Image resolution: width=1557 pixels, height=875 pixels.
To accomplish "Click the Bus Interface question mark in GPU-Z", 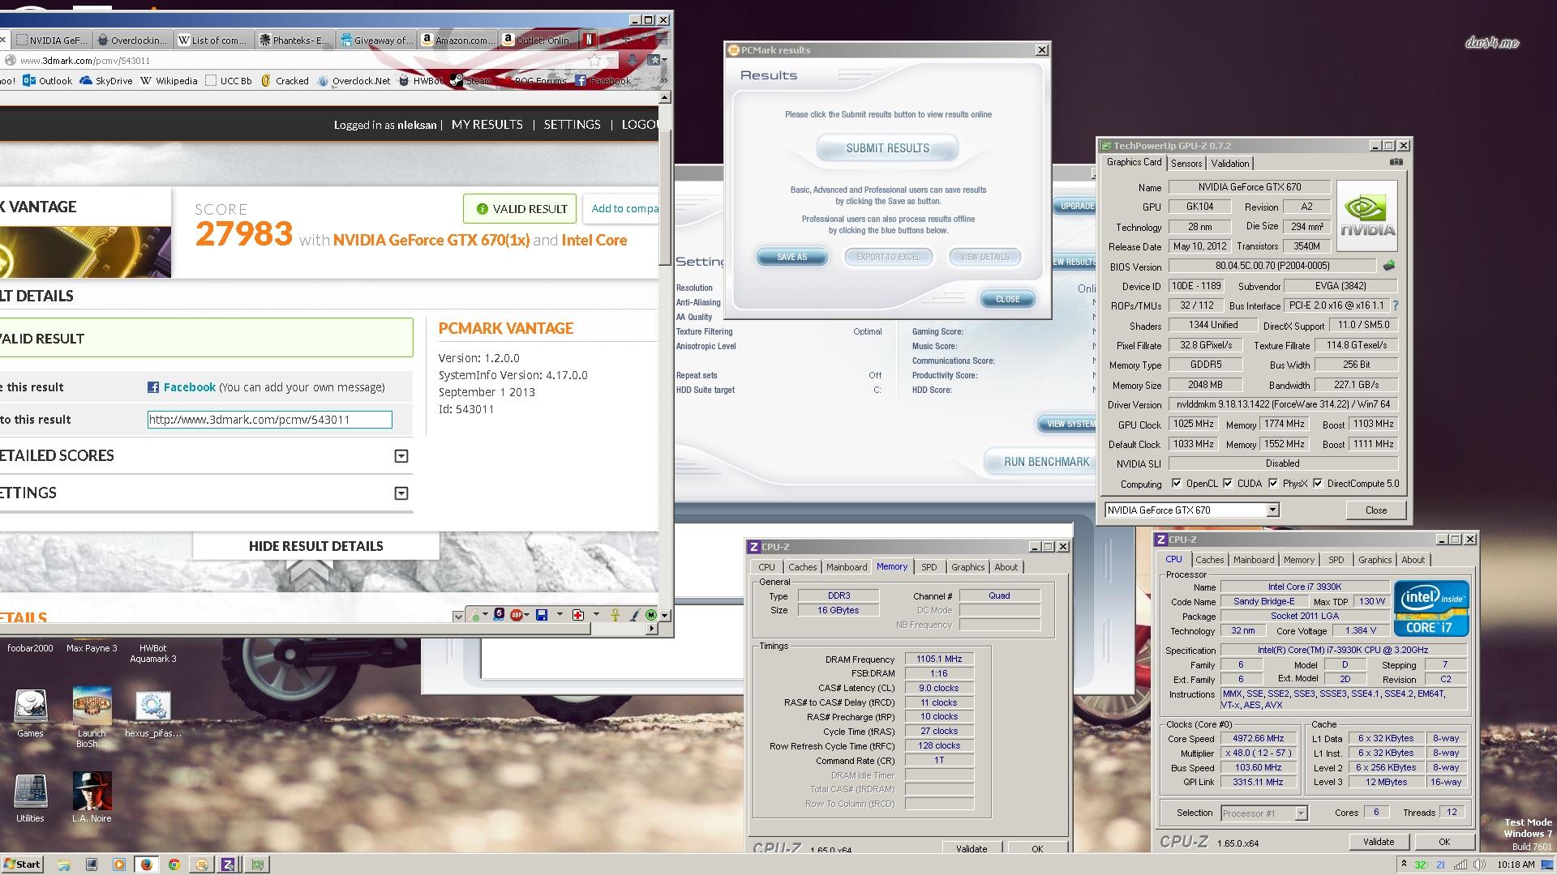I will (1396, 305).
